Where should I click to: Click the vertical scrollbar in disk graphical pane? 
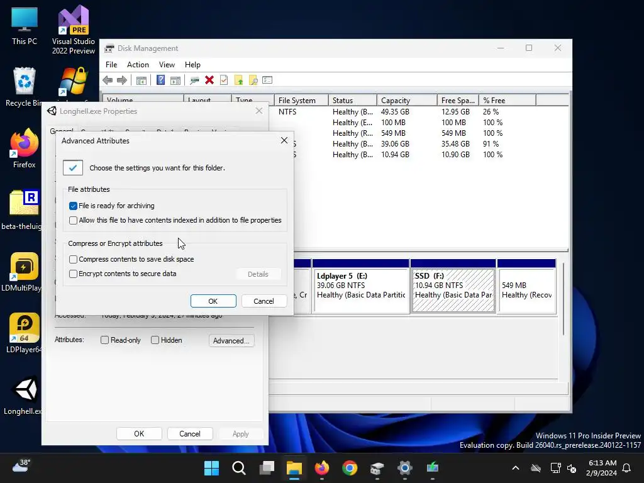tap(563, 299)
